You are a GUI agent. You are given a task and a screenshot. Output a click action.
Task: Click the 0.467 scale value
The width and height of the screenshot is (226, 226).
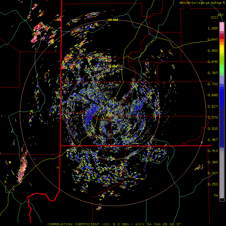(213, 140)
